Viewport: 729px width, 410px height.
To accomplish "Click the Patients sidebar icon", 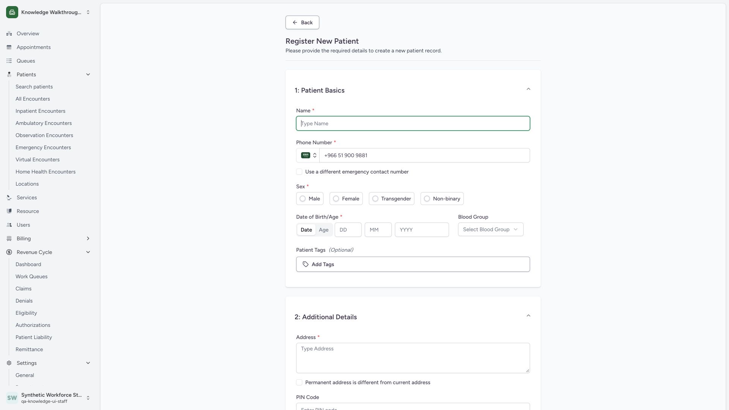I will tap(9, 74).
